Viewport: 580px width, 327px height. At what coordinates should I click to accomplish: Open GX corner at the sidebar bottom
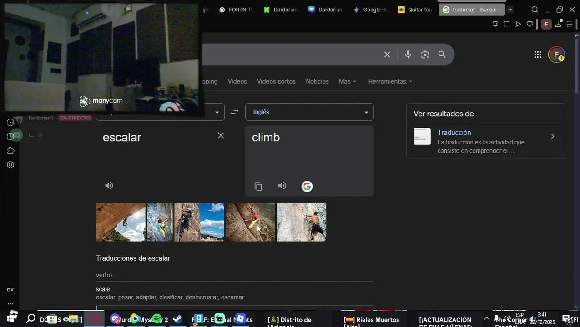tap(10, 290)
